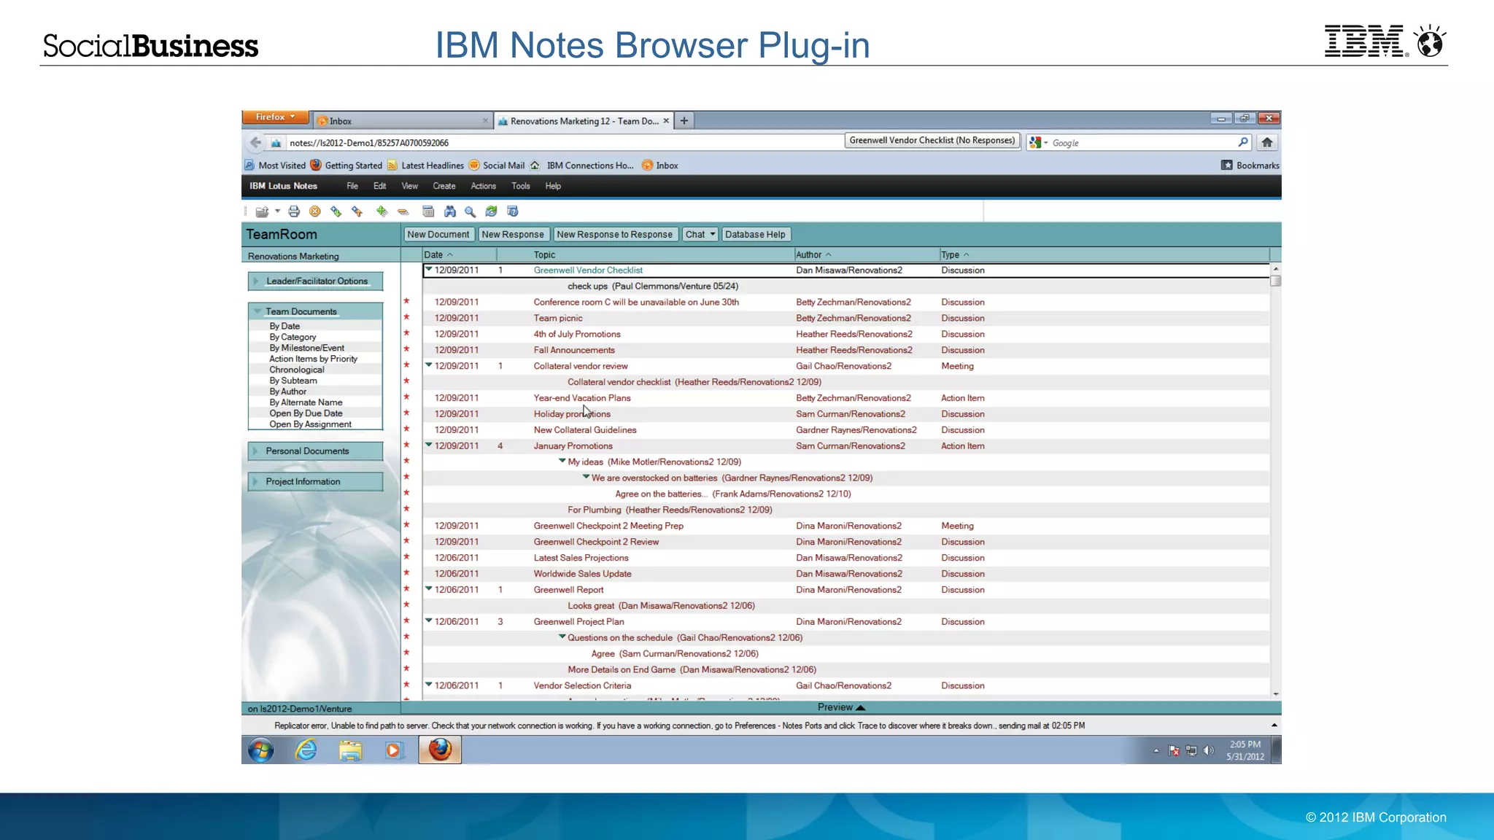Open a new browser tab

point(684,121)
